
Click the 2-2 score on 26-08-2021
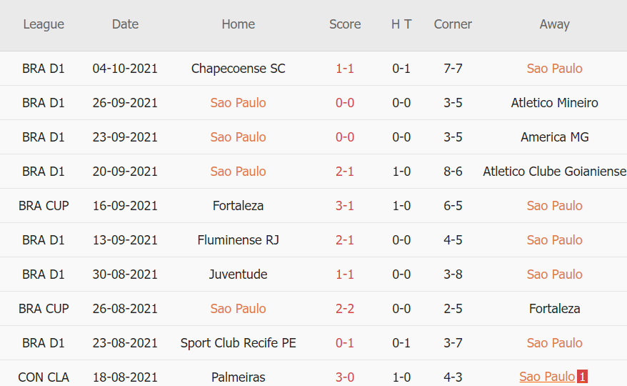pos(345,309)
